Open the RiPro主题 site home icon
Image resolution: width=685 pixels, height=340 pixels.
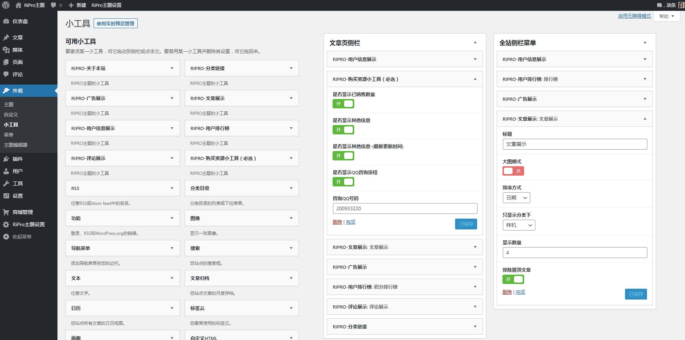(18, 5)
